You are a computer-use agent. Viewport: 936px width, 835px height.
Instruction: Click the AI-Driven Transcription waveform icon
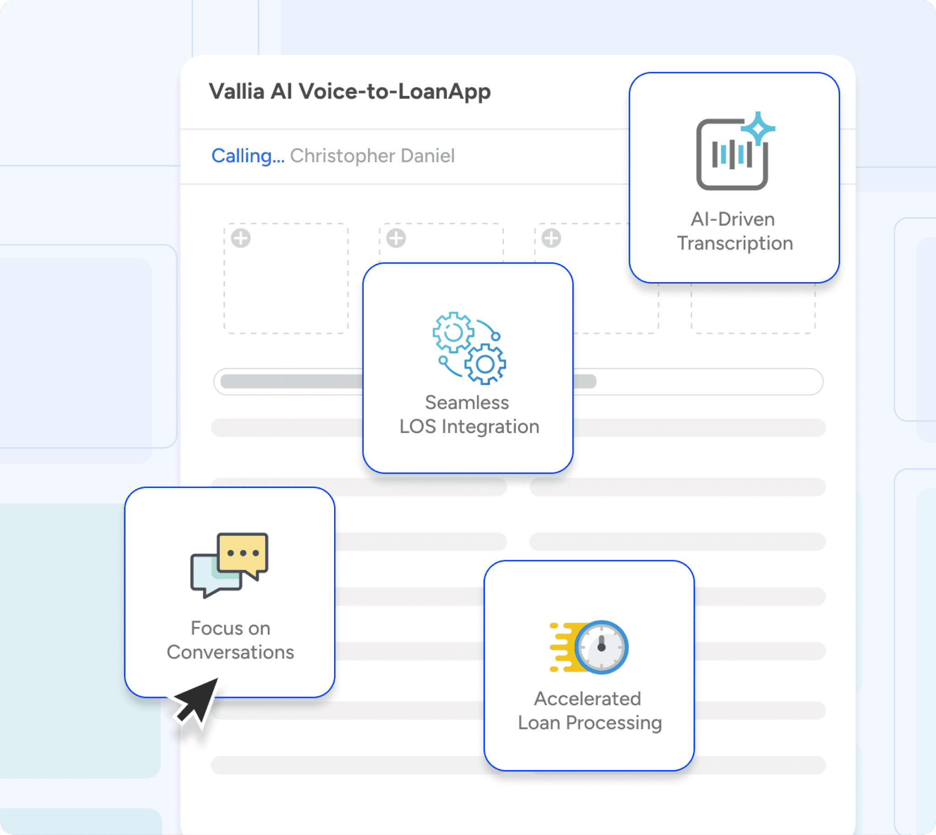tap(732, 155)
